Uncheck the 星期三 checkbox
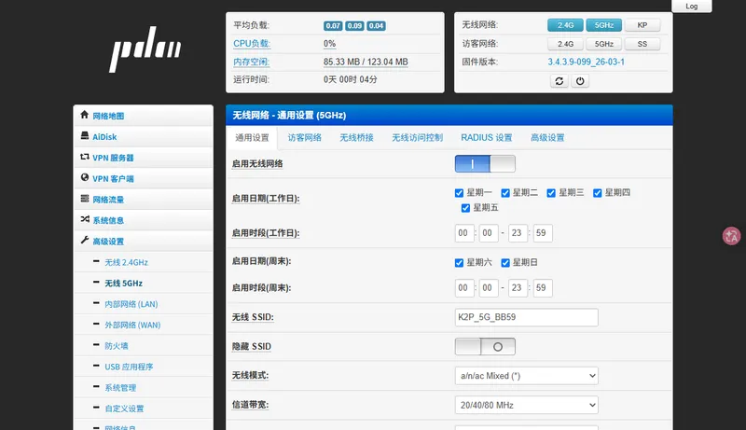 [x=551, y=193]
